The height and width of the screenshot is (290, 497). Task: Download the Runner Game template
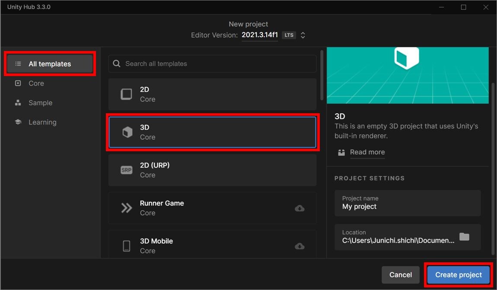click(299, 208)
